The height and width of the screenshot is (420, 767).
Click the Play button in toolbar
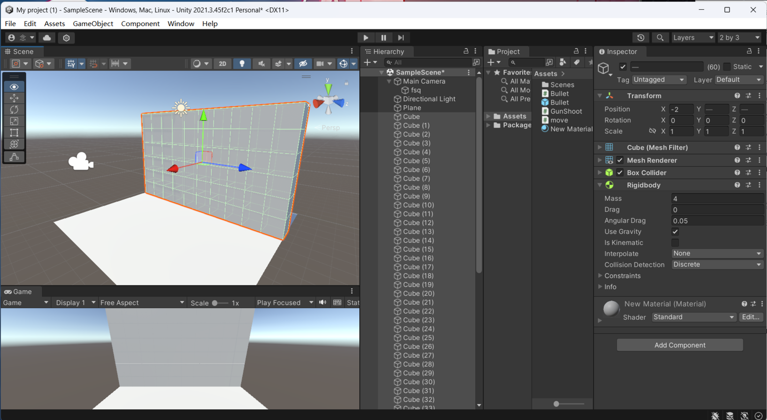tap(366, 38)
